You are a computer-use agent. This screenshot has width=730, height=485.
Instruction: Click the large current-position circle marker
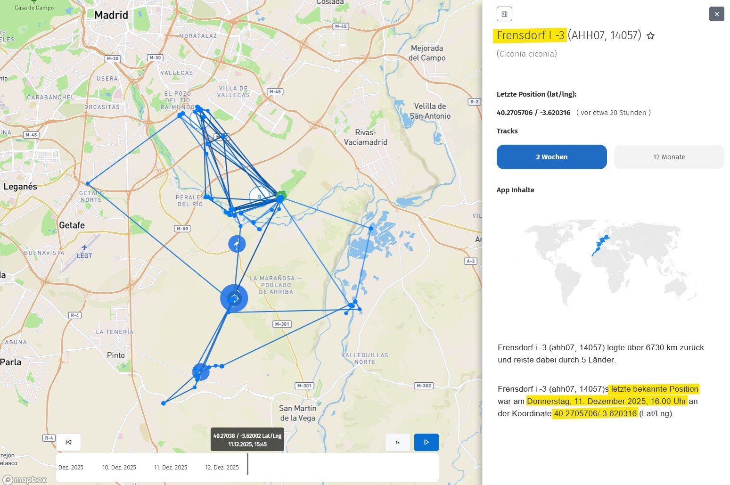coord(234,298)
